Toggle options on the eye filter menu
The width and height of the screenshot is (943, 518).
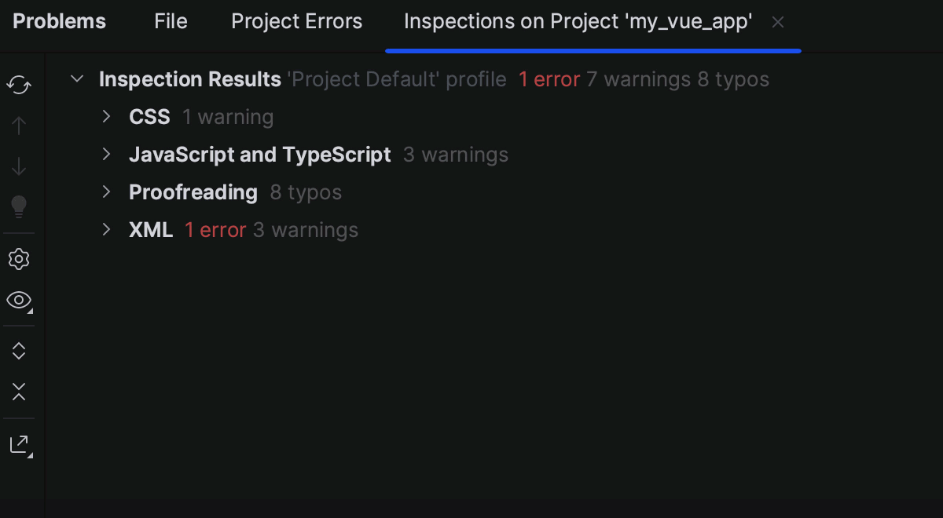pyautogui.click(x=19, y=301)
